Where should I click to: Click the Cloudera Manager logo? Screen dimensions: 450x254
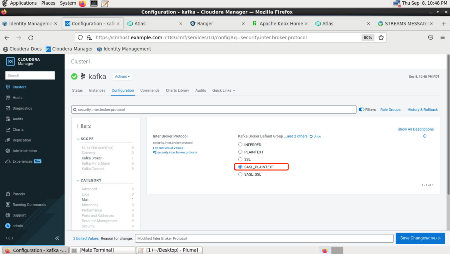pos(23,61)
